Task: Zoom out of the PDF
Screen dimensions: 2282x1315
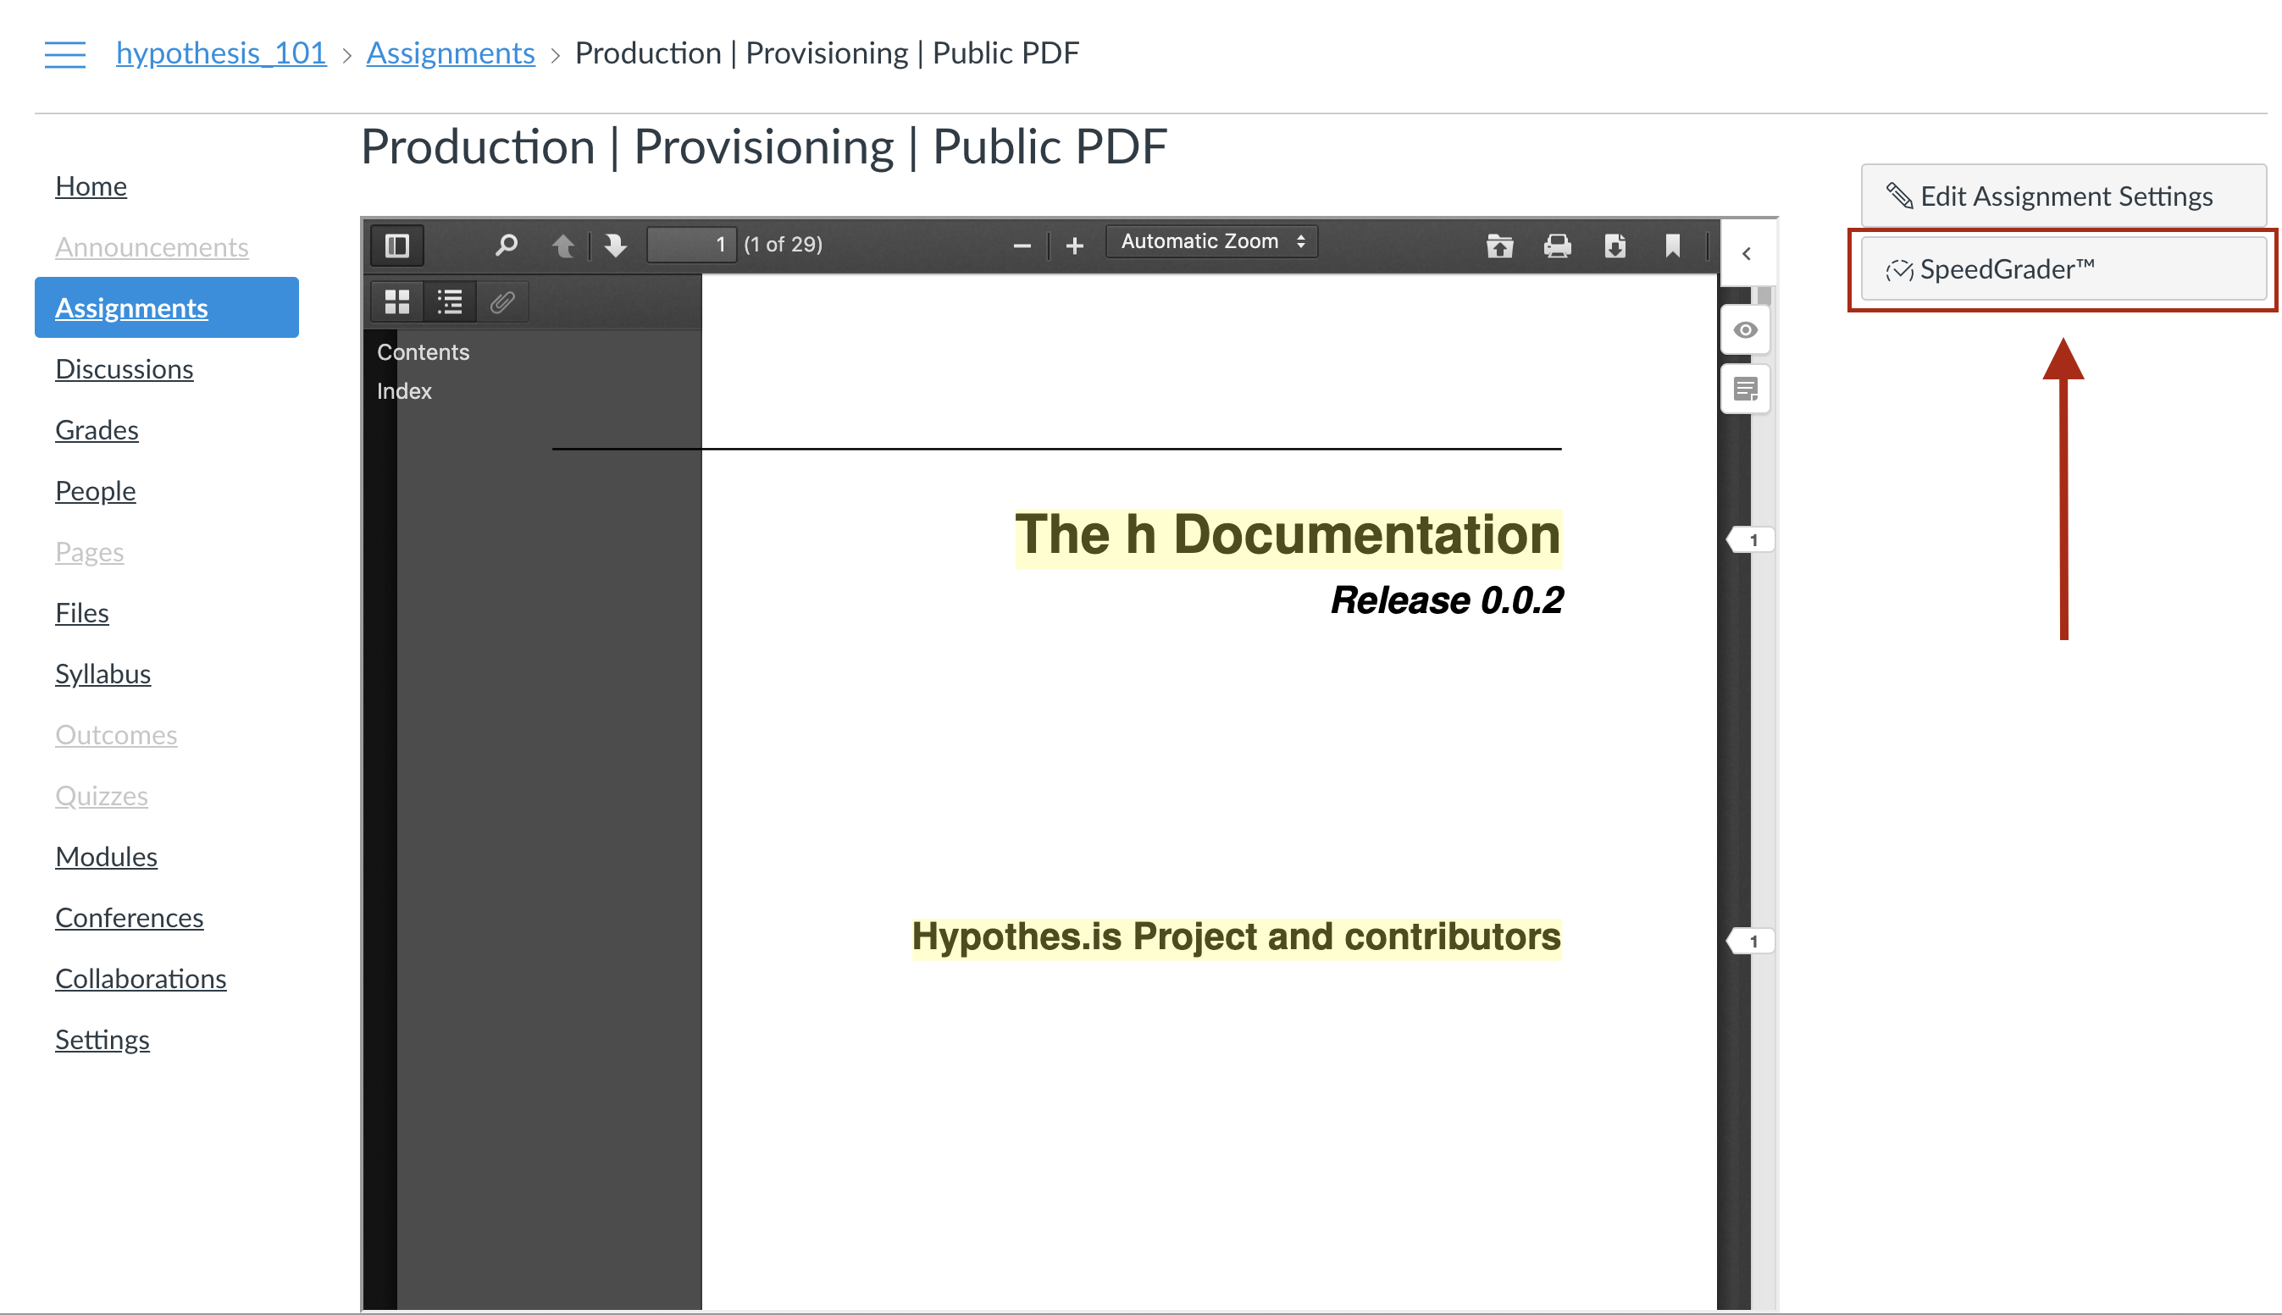Action: click(x=1022, y=246)
